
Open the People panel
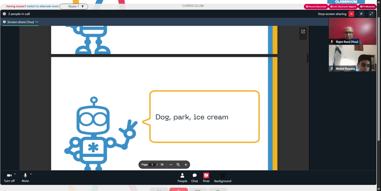(182, 178)
